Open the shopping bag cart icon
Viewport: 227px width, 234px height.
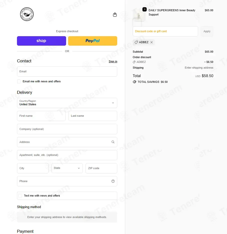(x=115, y=15)
